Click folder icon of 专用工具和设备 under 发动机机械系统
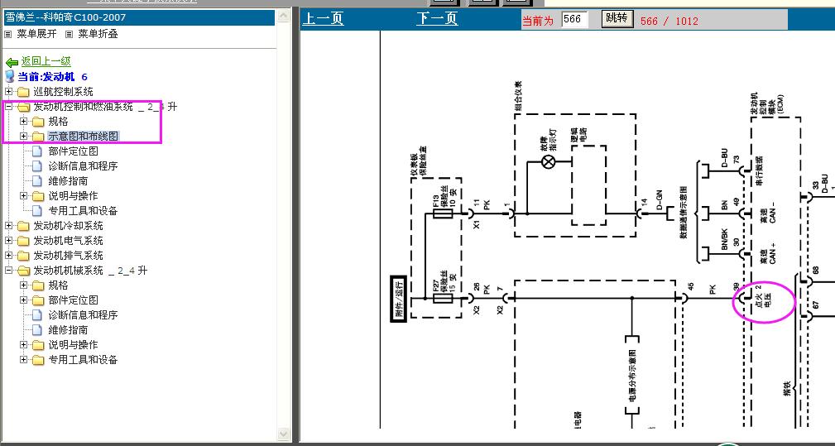This screenshot has width=835, height=446. [x=38, y=360]
